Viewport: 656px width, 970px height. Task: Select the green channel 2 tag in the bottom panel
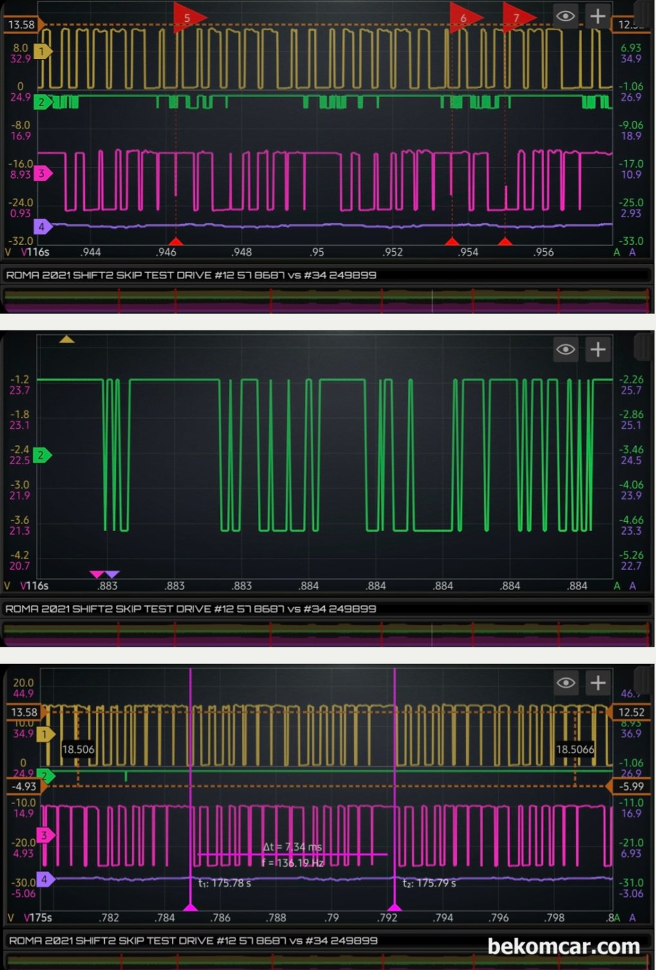[x=45, y=775]
